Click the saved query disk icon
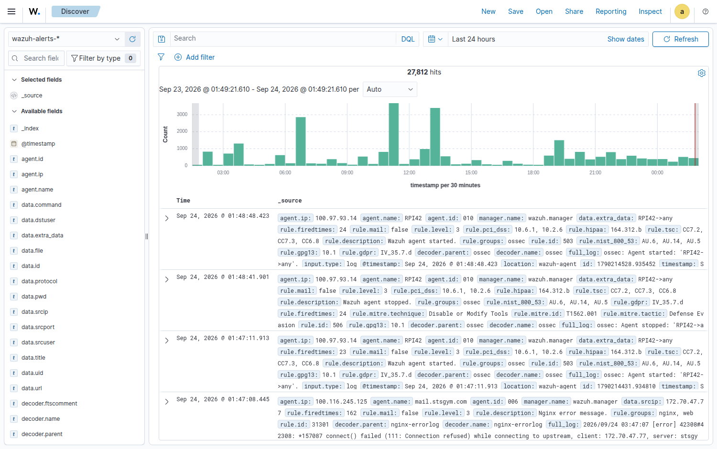717x449 pixels. pos(162,39)
